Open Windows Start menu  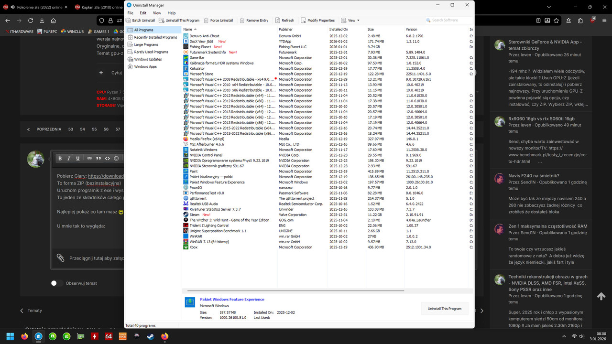coord(10,336)
